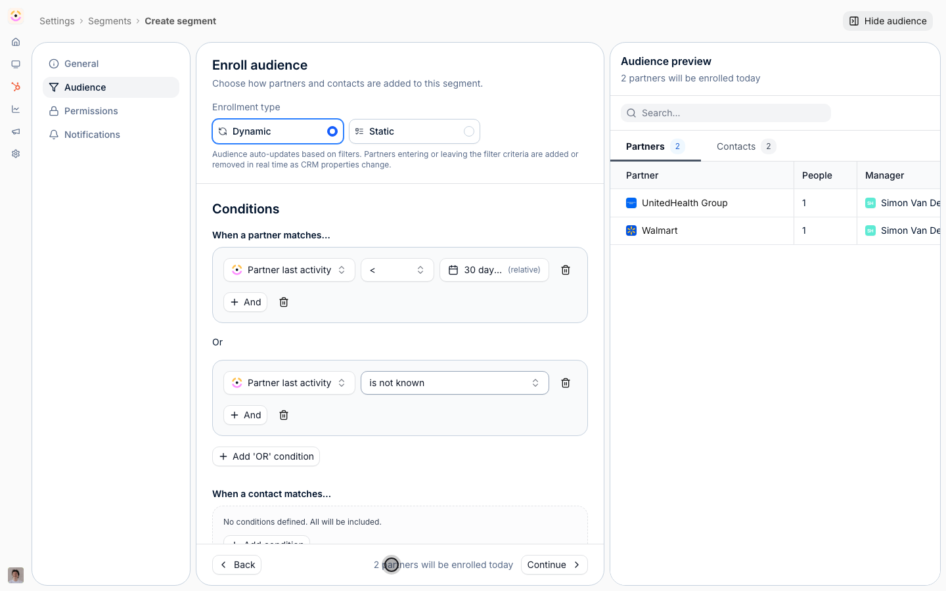Click the Settings breadcrumb link
The width and height of the screenshot is (946, 591).
click(x=57, y=21)
